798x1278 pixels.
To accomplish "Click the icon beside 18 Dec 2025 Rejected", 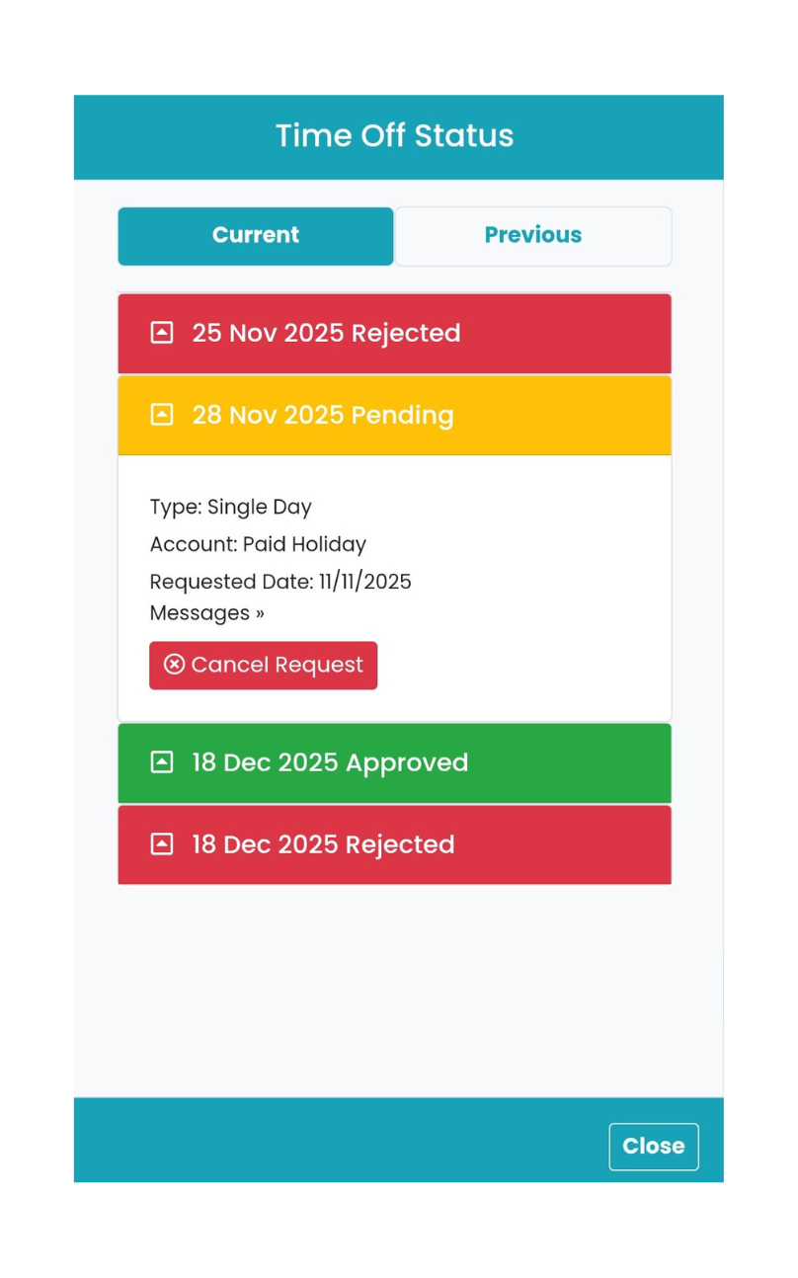I will 161,844.
